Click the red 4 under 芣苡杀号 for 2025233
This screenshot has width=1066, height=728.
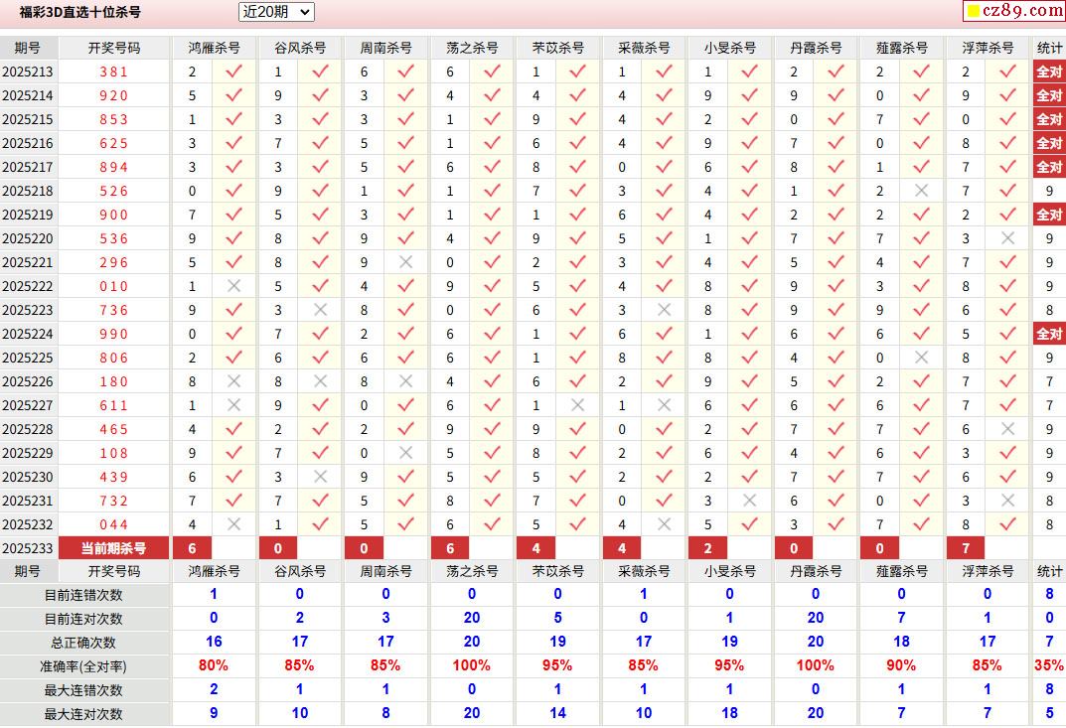pyautogui.click(x=535, y=548)
